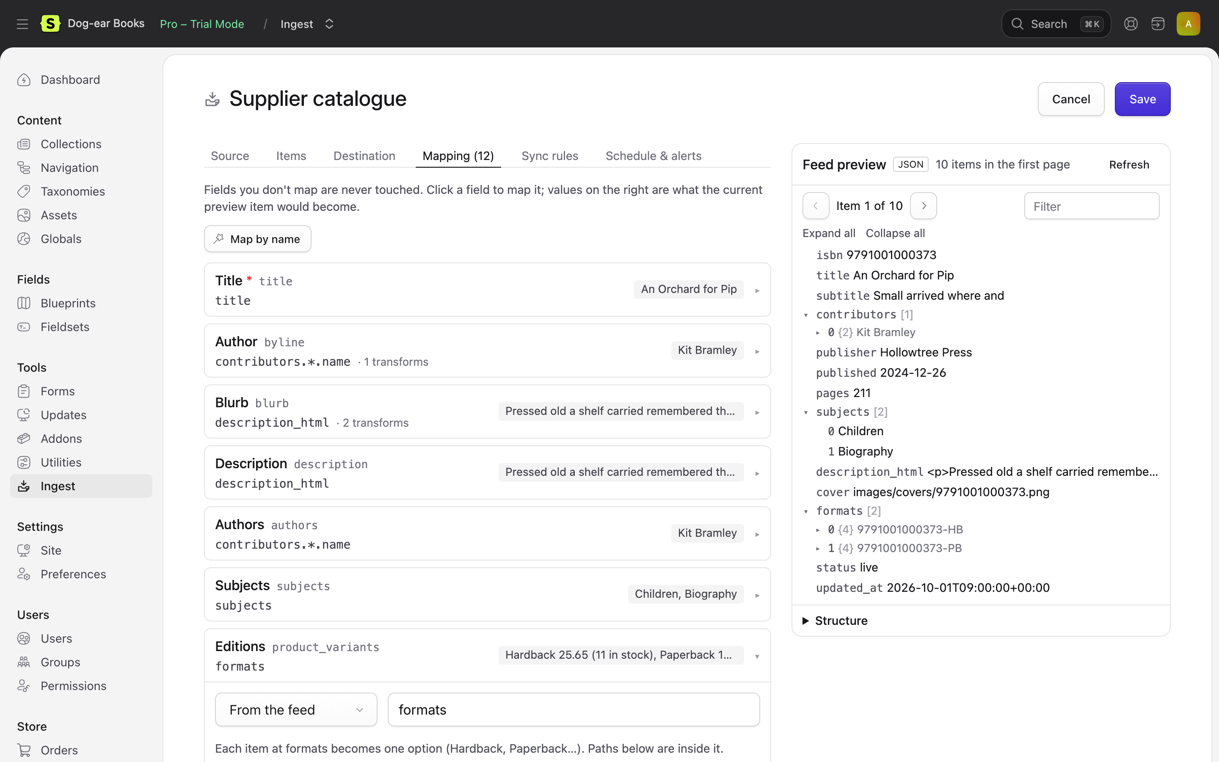This screenshot has height=762, width=1219.
Task: Collapse the contributors node in preview
Action: 806,315
